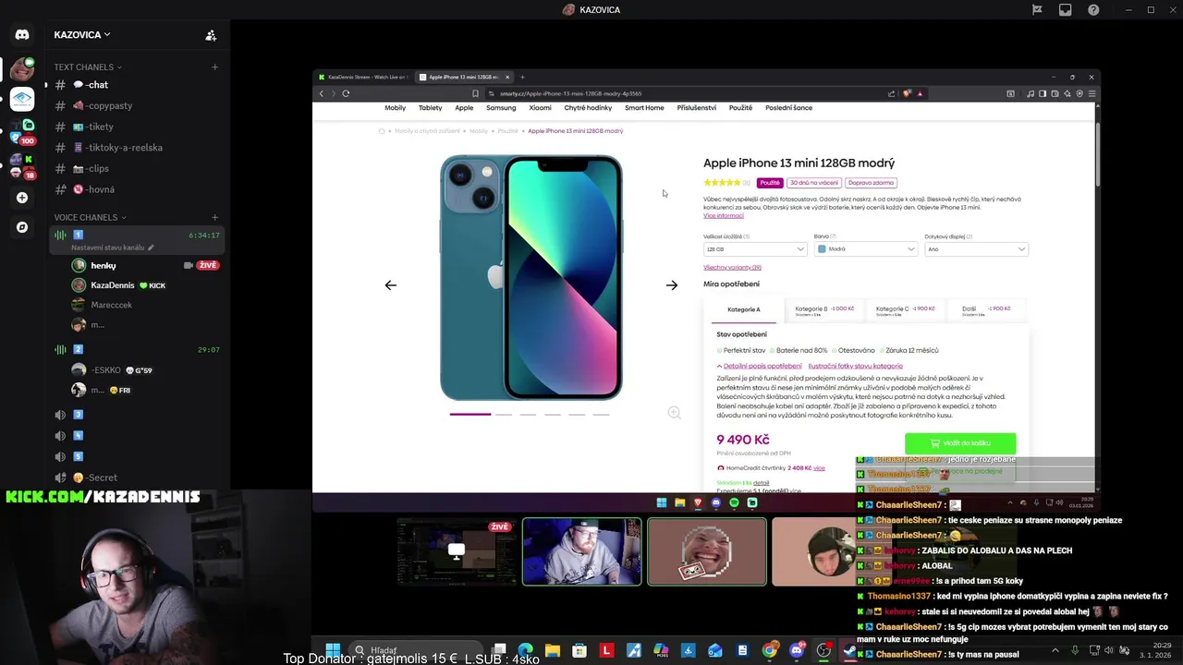Viewport: 1183px width, 665px height.
Task: Open Chytré hodinky menu item
Action: (x=588, y=108)
